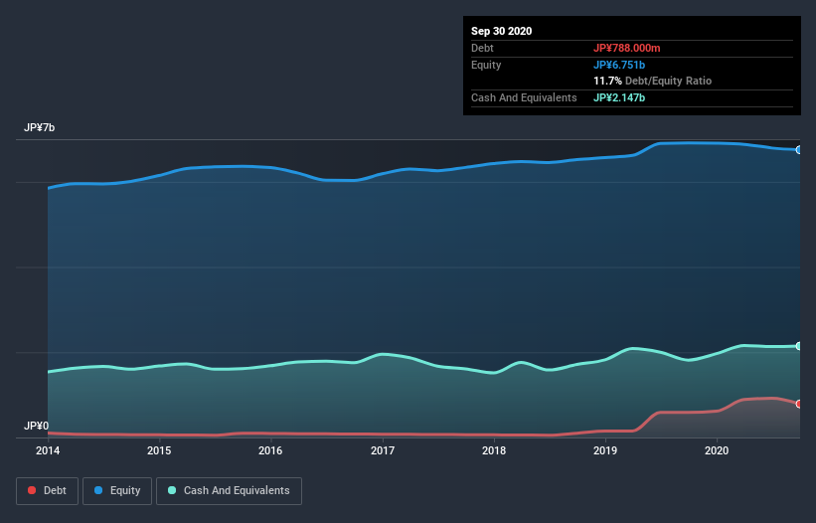Click the red Debt endpoint marker

pos(799,404)
